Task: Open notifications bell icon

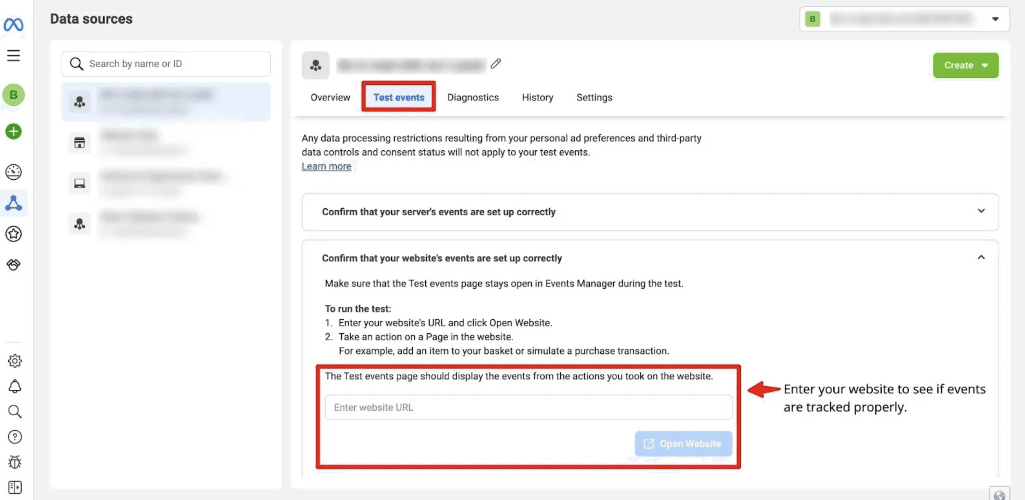Action: coord(15,386)
